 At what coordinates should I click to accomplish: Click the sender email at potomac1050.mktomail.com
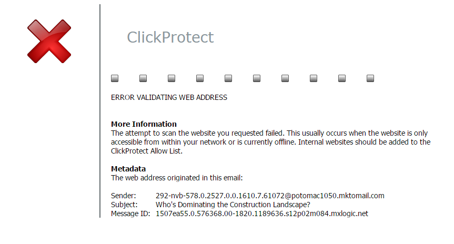click(270, 196)
